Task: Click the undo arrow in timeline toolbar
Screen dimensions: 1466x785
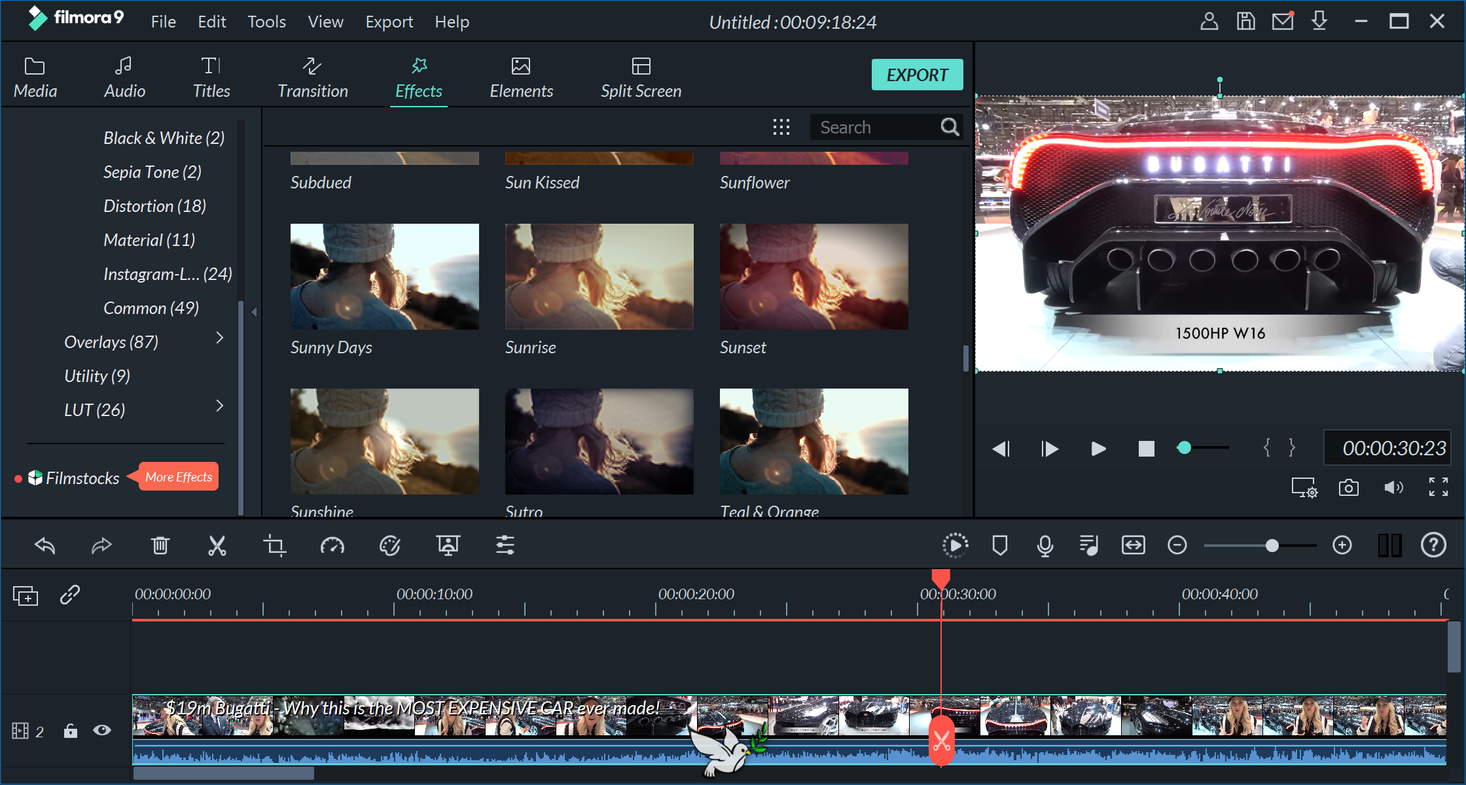Action: point(45,545)
